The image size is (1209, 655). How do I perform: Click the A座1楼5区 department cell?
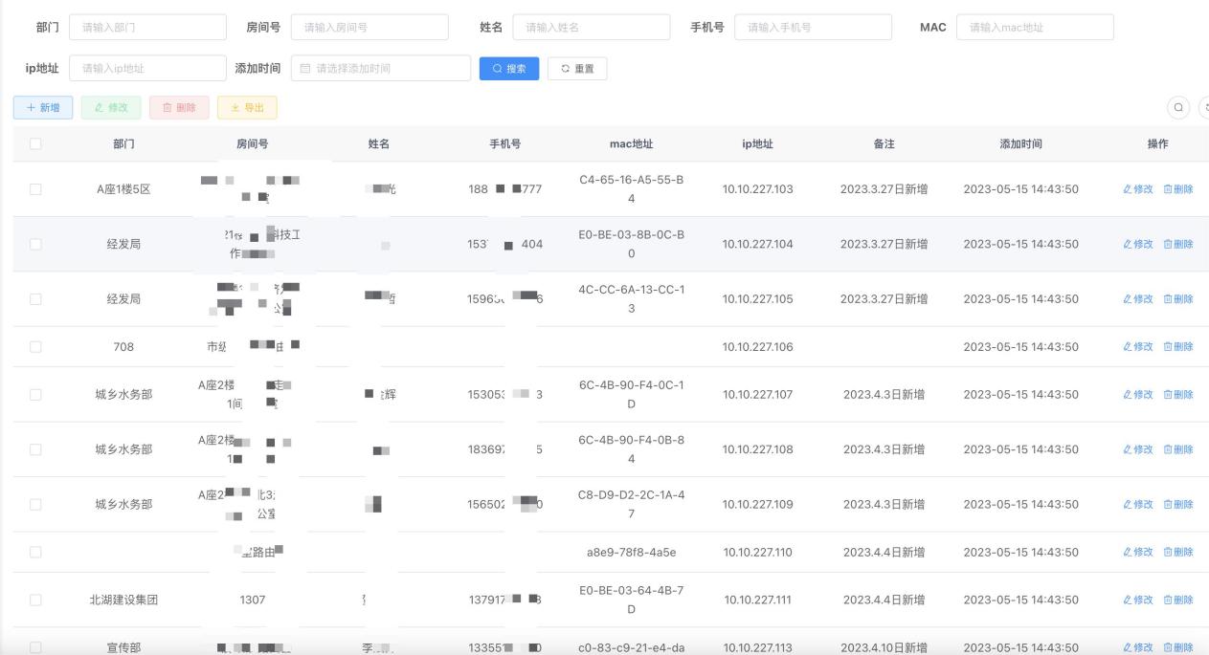[x=123, y=189]
